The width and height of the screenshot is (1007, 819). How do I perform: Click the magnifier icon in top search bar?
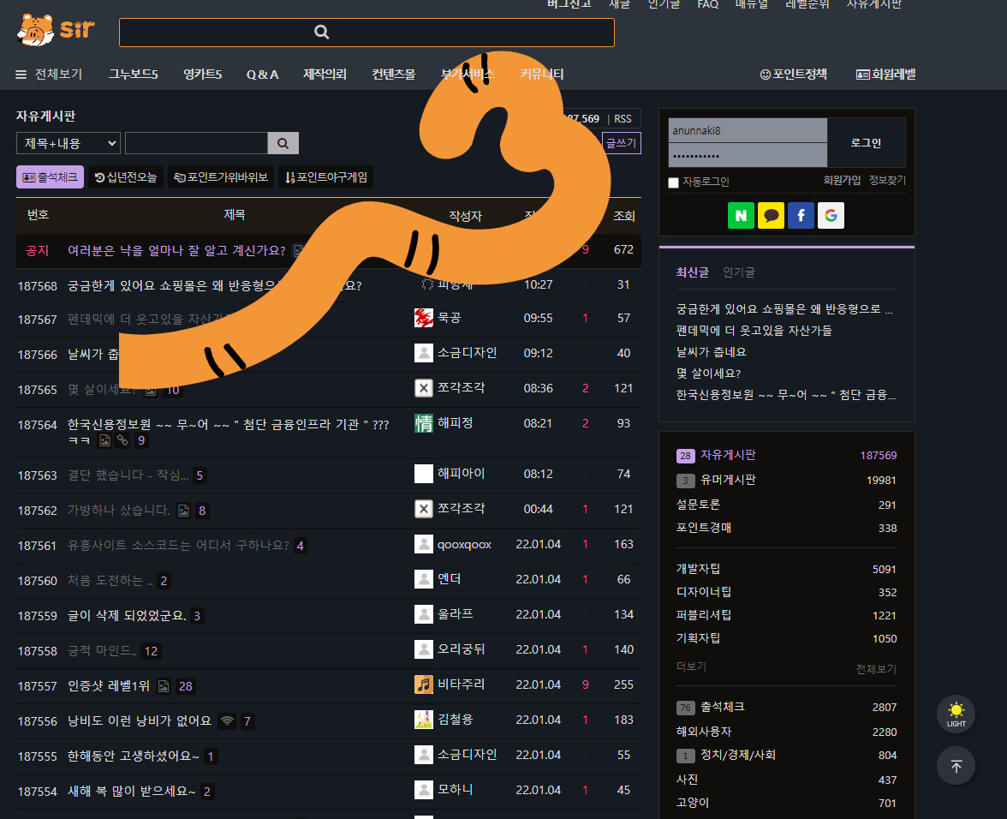click(322, 33)
